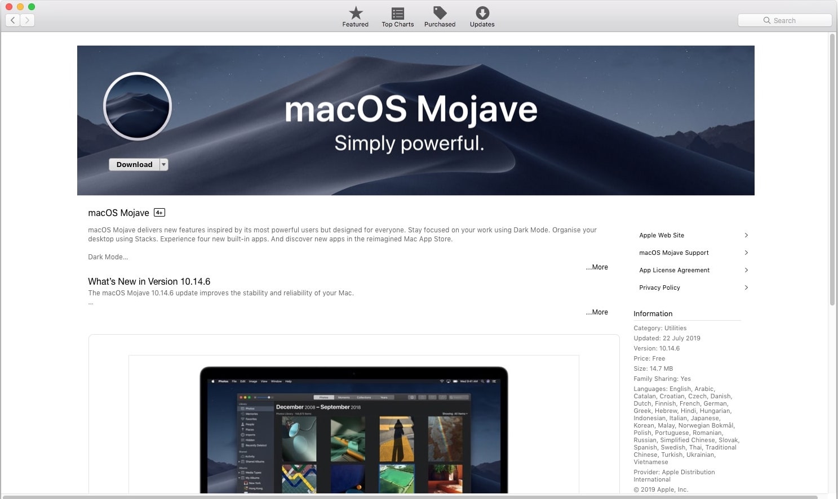Click the 'Price: Free' entry
The height and width of the screenshot is (499, 838).
(x=649, y=358)
